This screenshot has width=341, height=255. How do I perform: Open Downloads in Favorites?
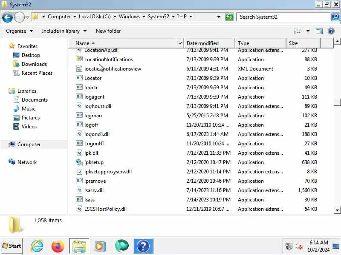tap(34, 64)
